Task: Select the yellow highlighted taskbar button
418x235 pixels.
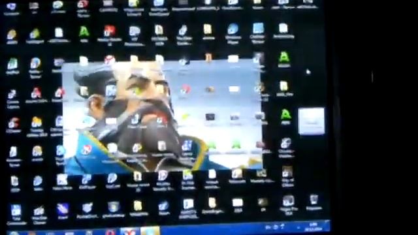Action: [150, 231]
